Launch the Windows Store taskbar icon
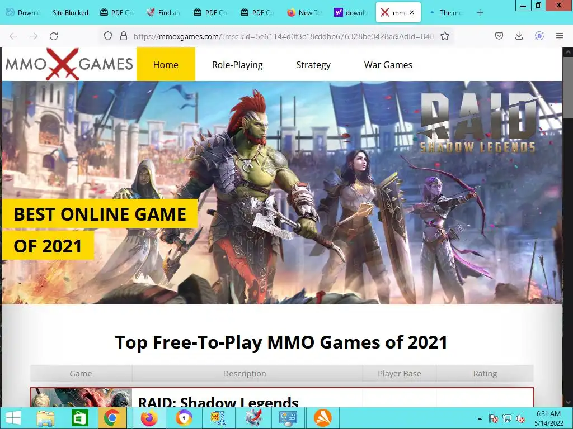This screenshot has width=573, height=429. click(80, 418)
